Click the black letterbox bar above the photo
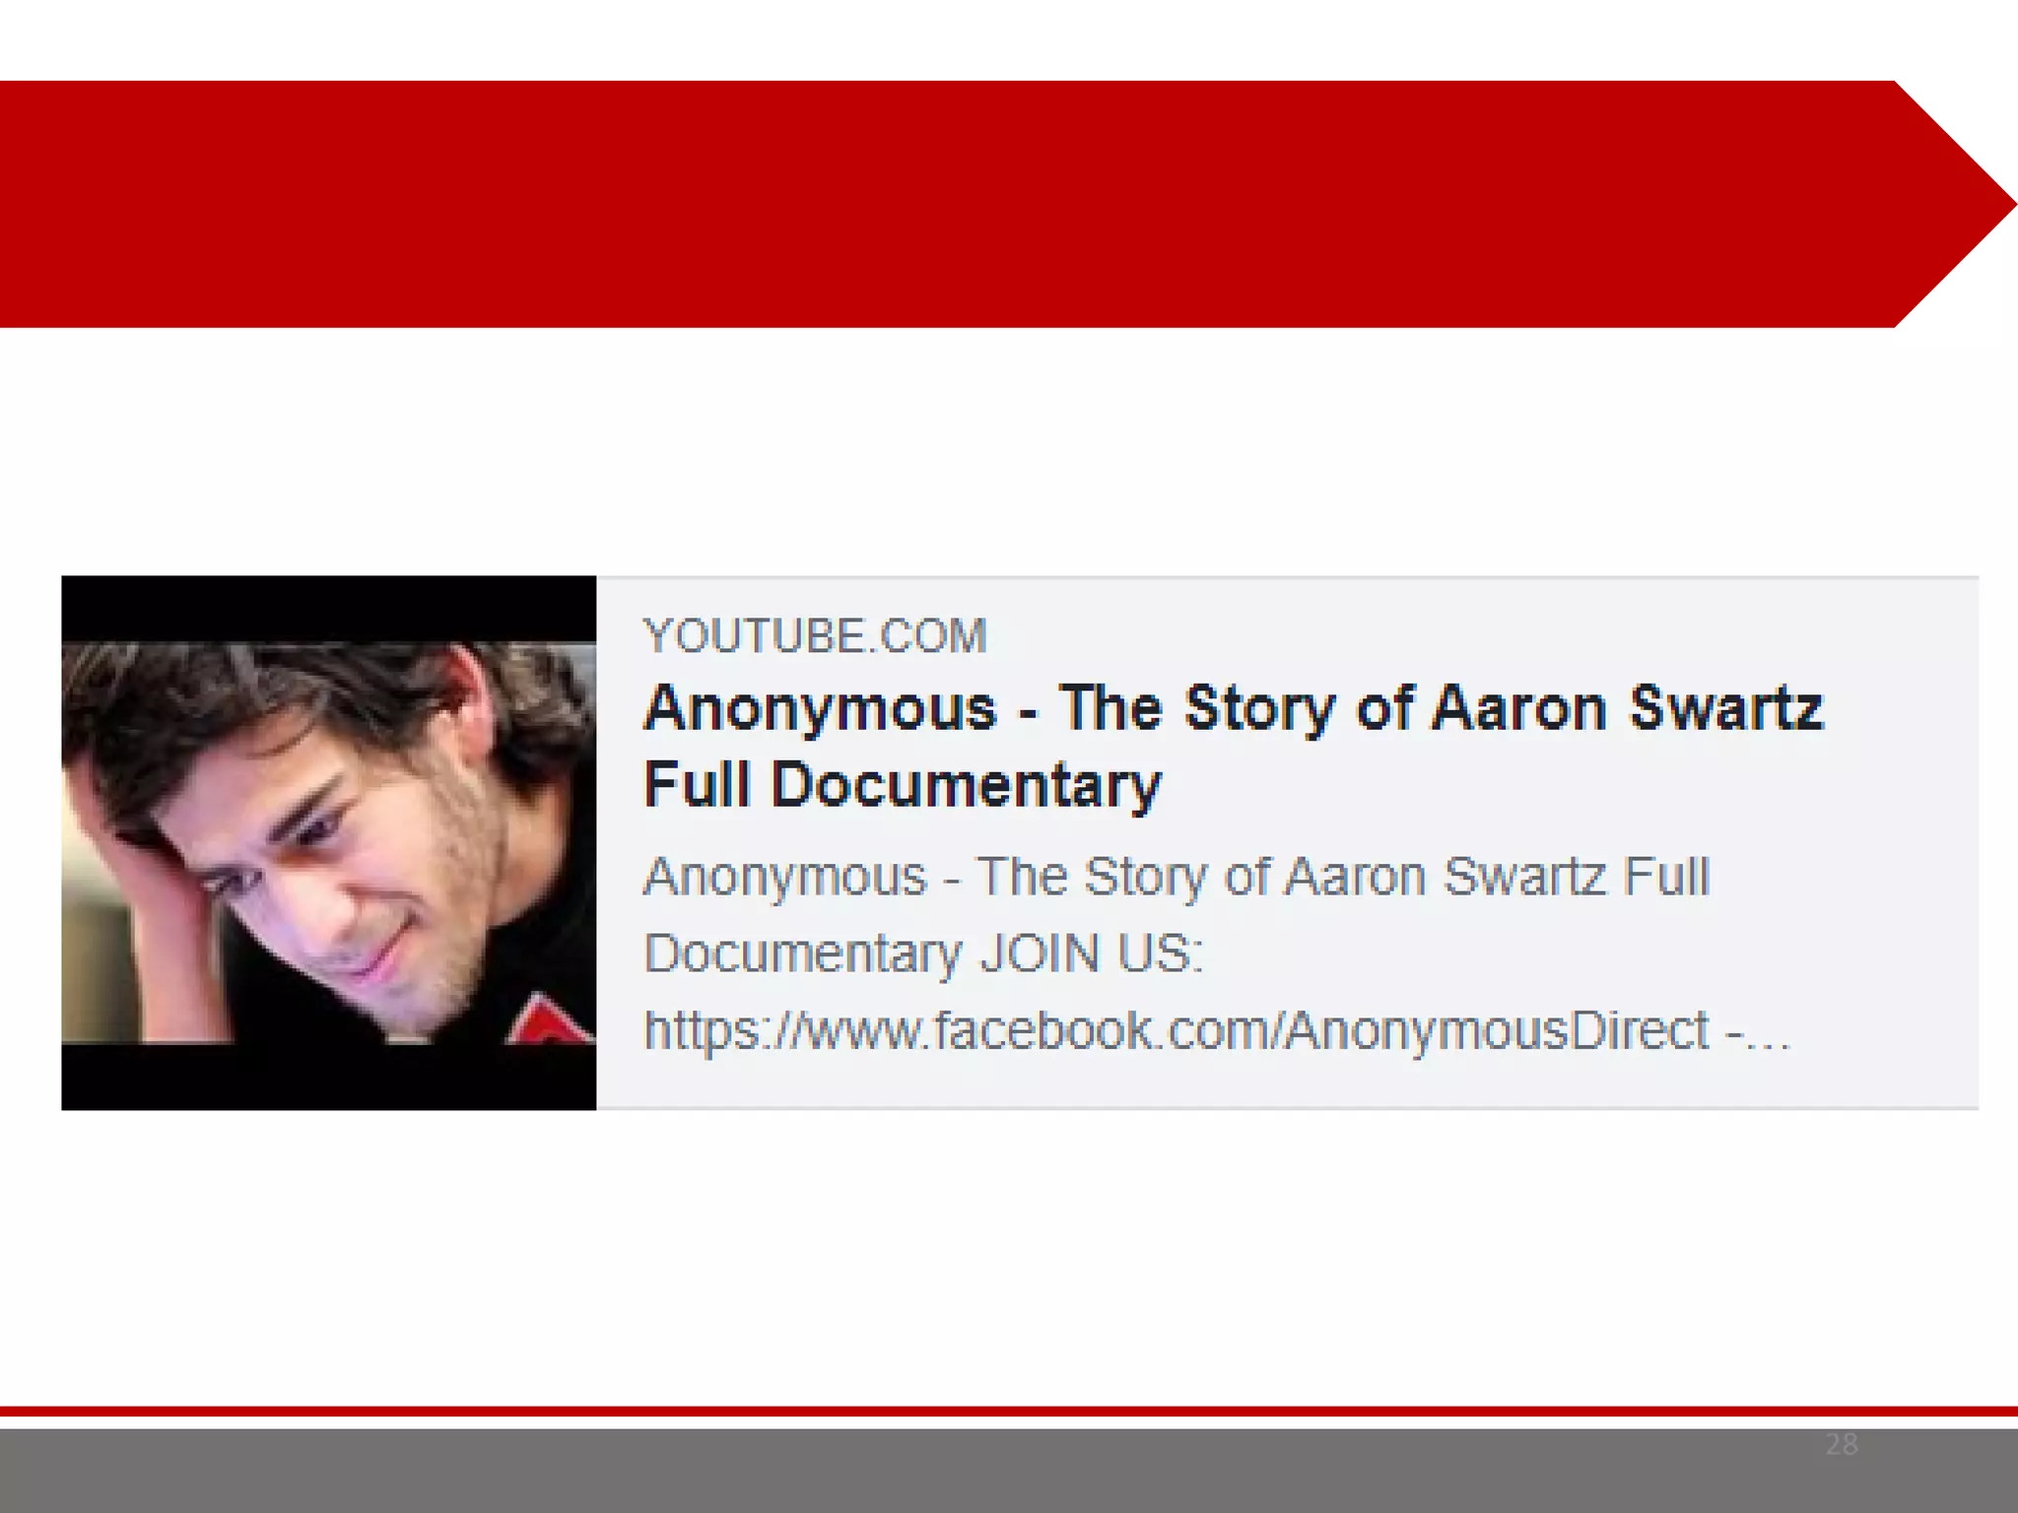This screenshot has height=1513, width=2018. click(x=328, y=609)
